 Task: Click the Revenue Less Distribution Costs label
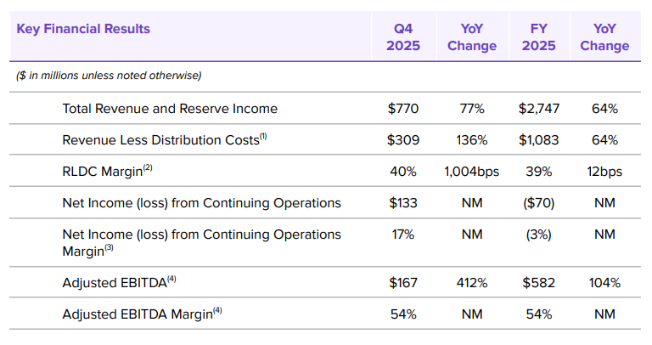(x=160, y=140)
